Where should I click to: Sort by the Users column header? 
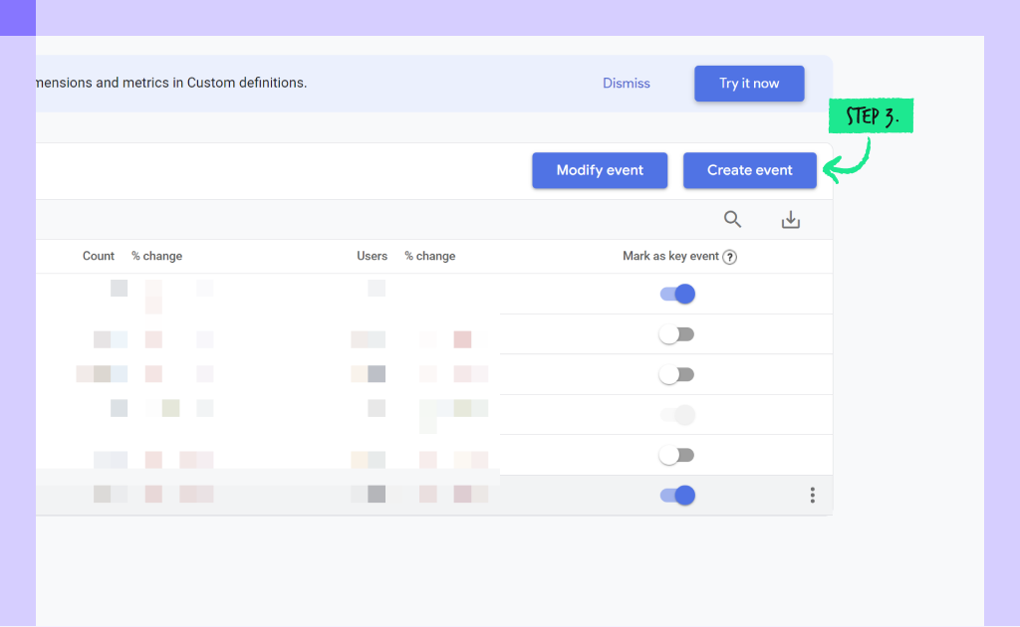[x=372, y=256]
